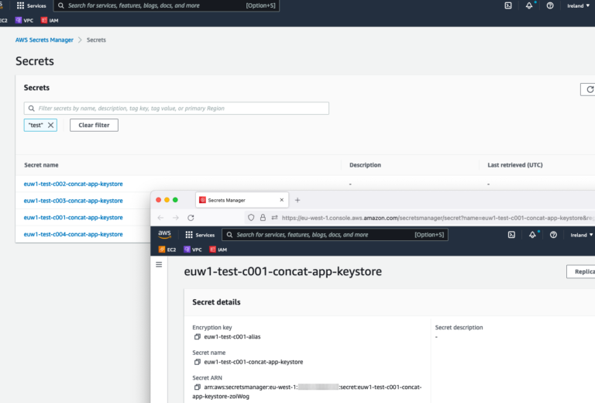Open the Services menu in the foreground console
The height and width of the screenshot is (403, 595).
(x=200, y=235)
